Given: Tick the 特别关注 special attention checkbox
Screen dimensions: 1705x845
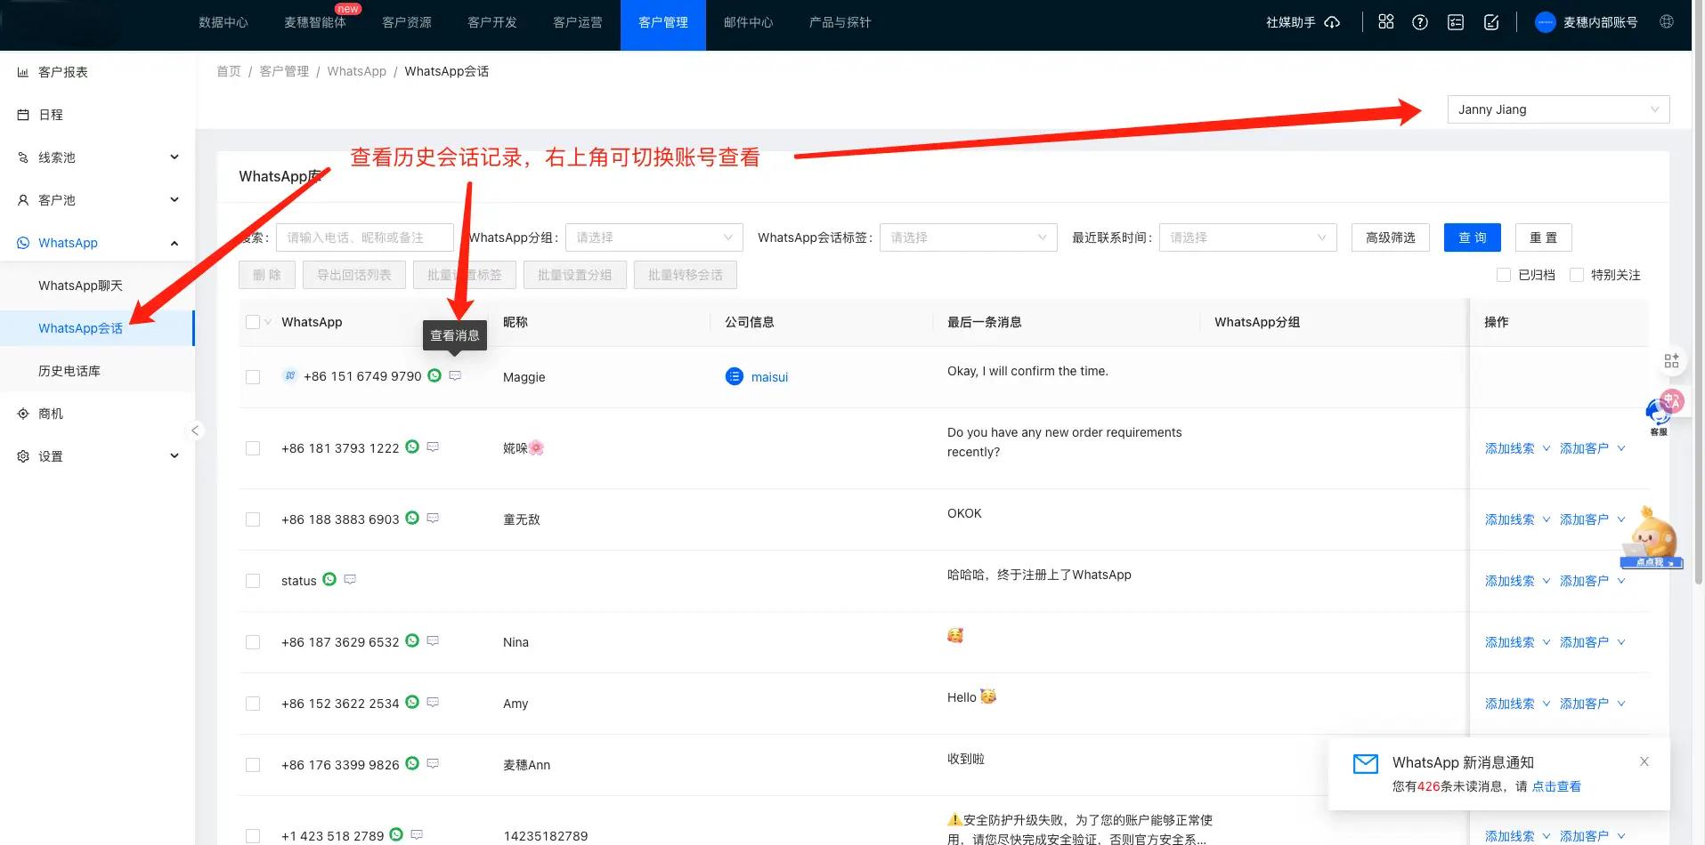Looking at the screenshot, I should (x=1577, y=276).
